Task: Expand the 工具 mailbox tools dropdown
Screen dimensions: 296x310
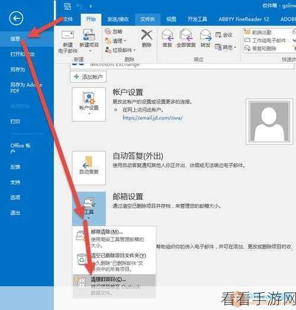Action: point(89,209)
